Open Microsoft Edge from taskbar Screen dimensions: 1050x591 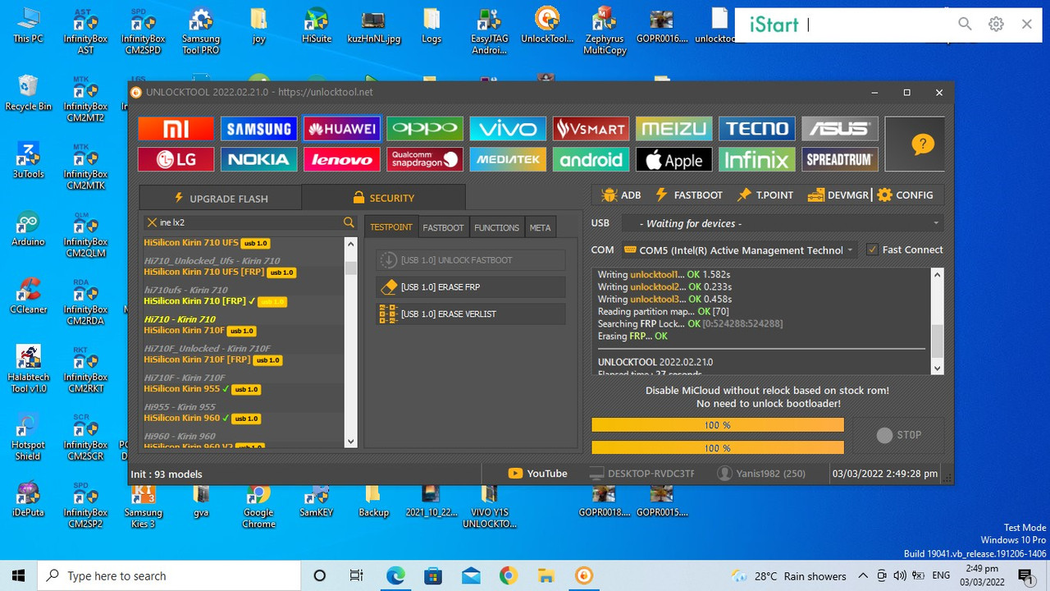point(395,575)
